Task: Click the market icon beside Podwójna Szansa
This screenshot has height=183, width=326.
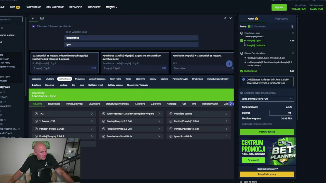Action: pos(171,114)
